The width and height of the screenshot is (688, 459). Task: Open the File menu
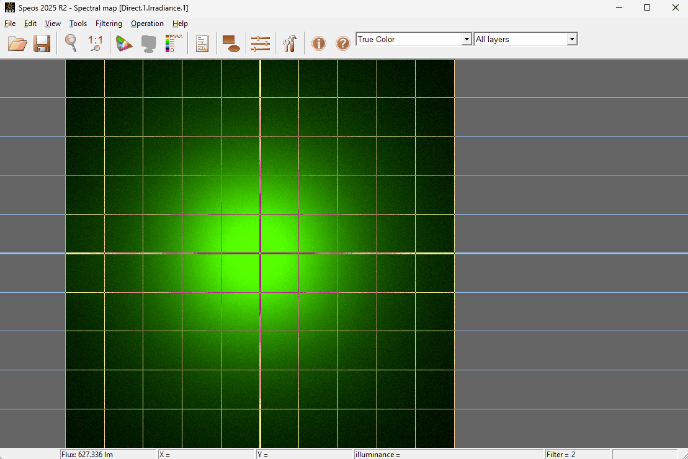(x=10, y=24)
